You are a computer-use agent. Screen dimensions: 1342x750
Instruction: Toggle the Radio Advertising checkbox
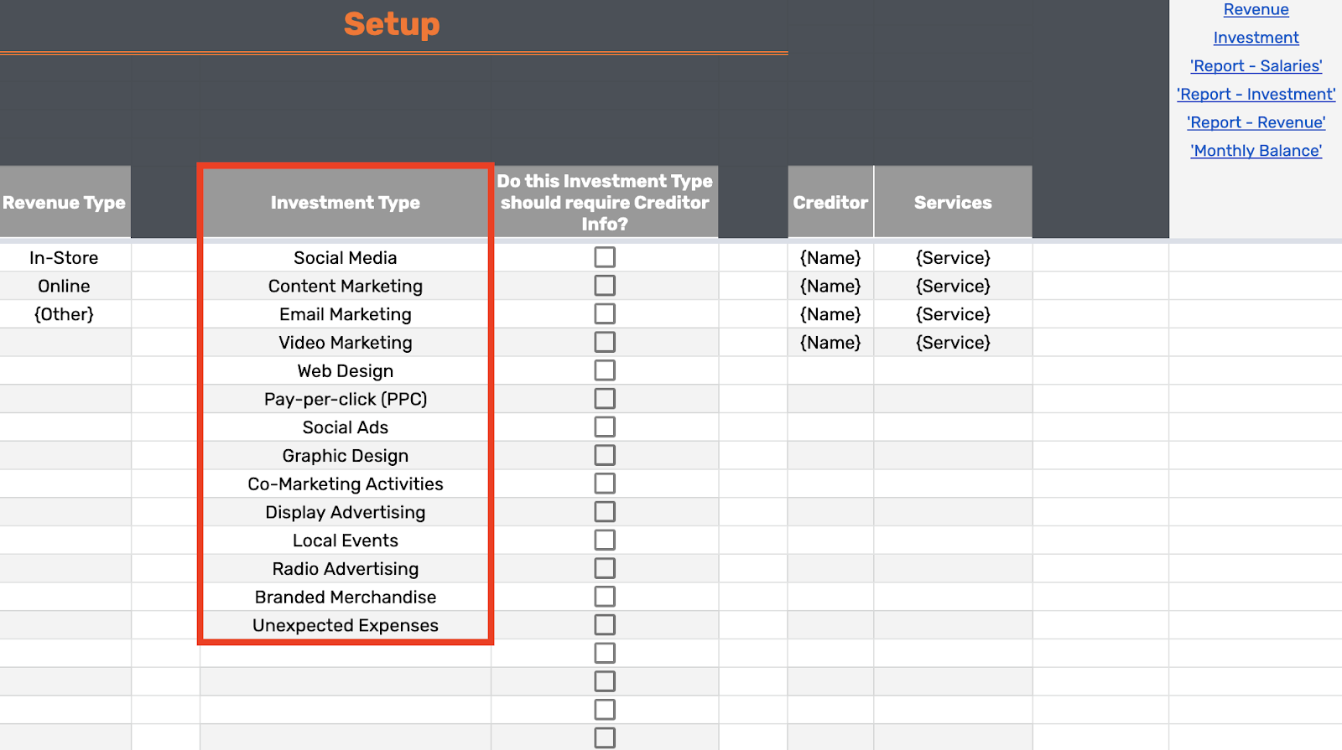(605, 568)
